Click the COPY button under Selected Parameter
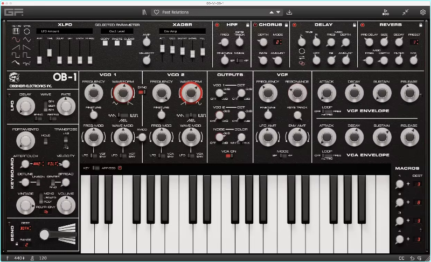431x262 pixels. (105, 43)
